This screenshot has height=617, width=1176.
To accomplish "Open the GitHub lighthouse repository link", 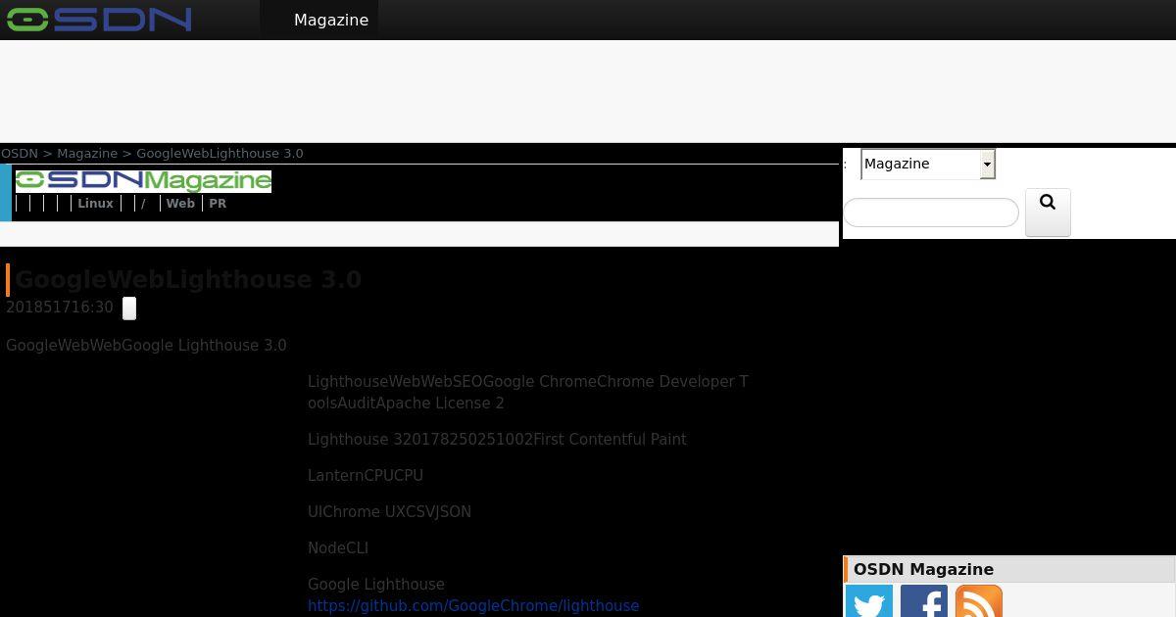I will (473, 606).
